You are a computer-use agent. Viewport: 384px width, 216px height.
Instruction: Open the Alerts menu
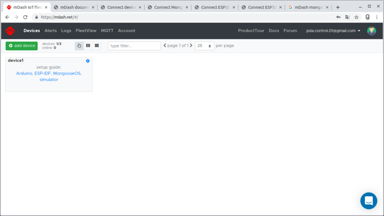(x=51, y=31)
